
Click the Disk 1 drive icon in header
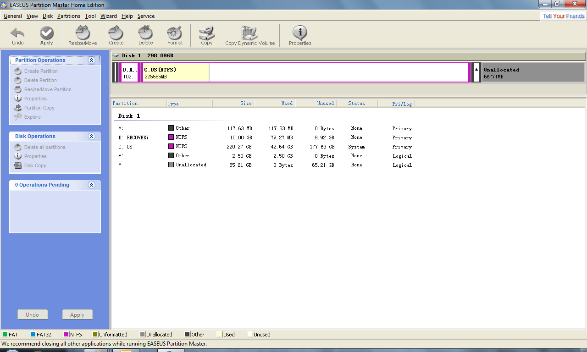coord(116,55)
